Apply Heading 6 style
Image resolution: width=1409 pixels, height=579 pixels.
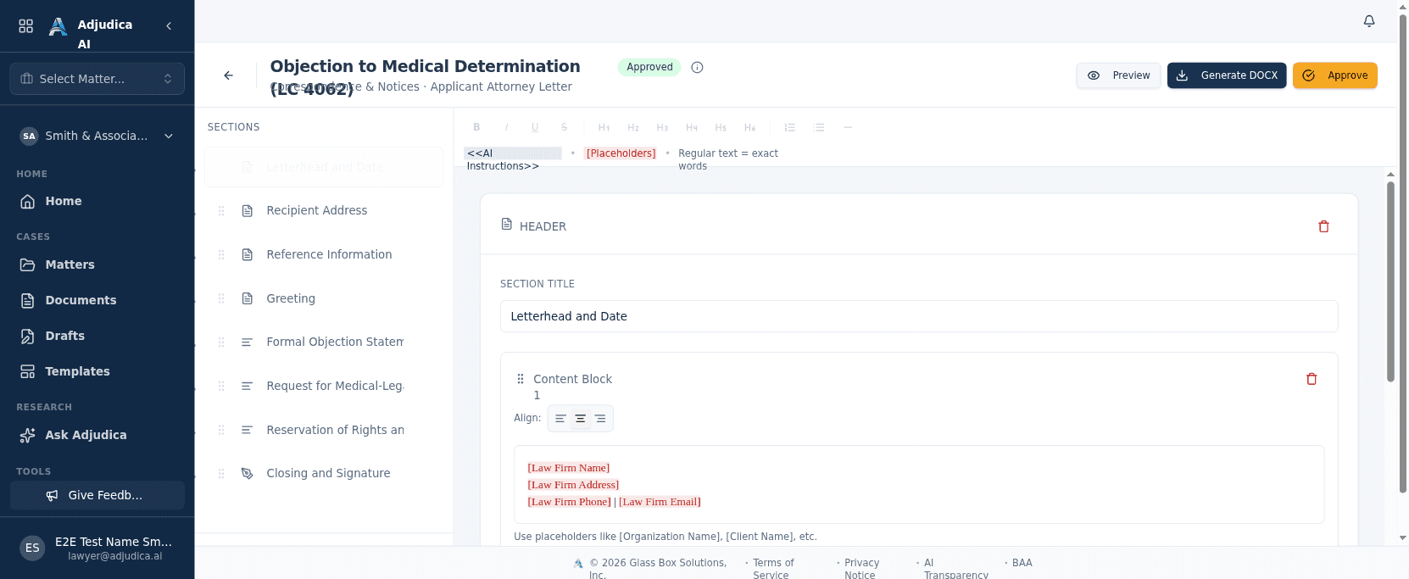click(x=749, y=127)
